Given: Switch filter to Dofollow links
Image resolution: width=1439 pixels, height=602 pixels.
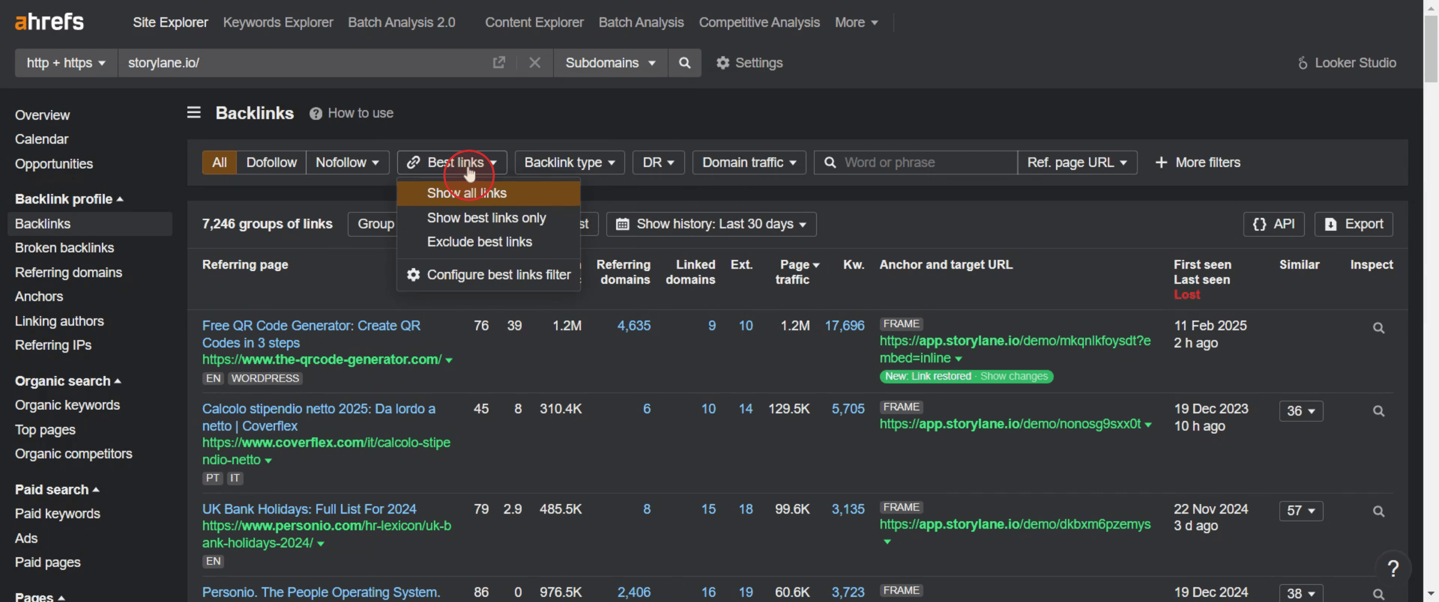Looking at the screenshot, I should tap(271, 162).
